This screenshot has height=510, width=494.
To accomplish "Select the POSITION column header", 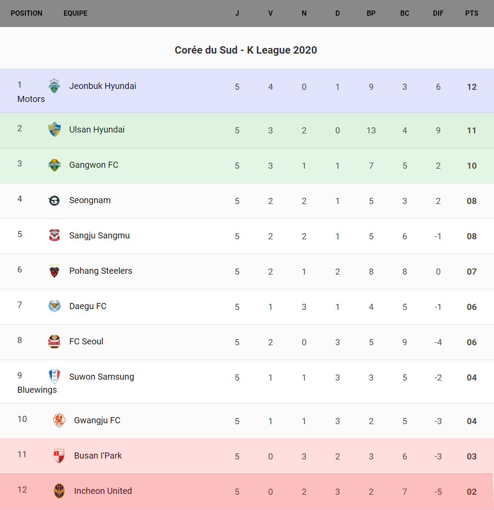I will (x=27, y=13).
